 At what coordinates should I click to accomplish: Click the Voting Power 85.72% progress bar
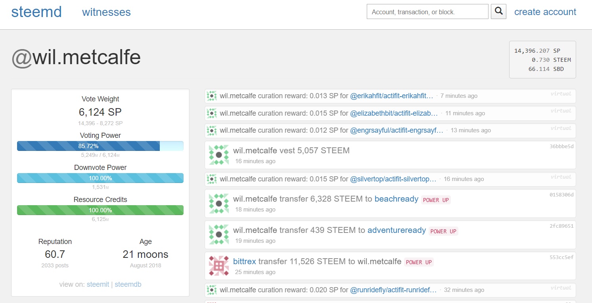coord(100,146)
